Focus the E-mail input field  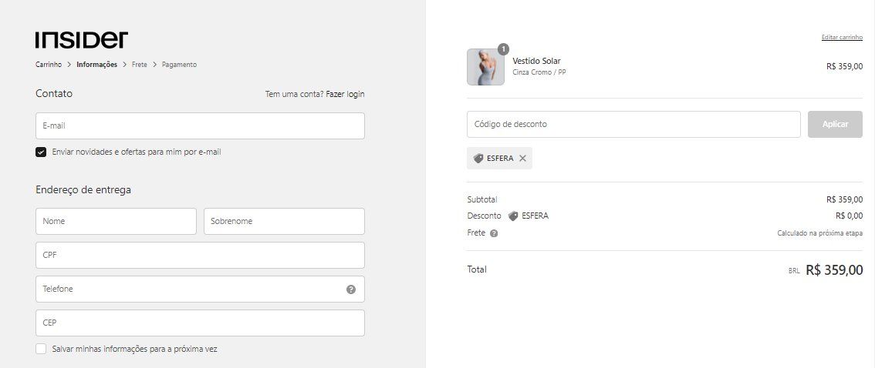(200, 125)
